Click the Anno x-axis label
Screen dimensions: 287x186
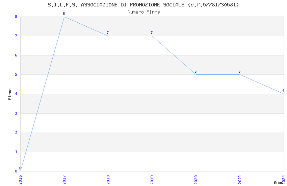coord(279,183)
